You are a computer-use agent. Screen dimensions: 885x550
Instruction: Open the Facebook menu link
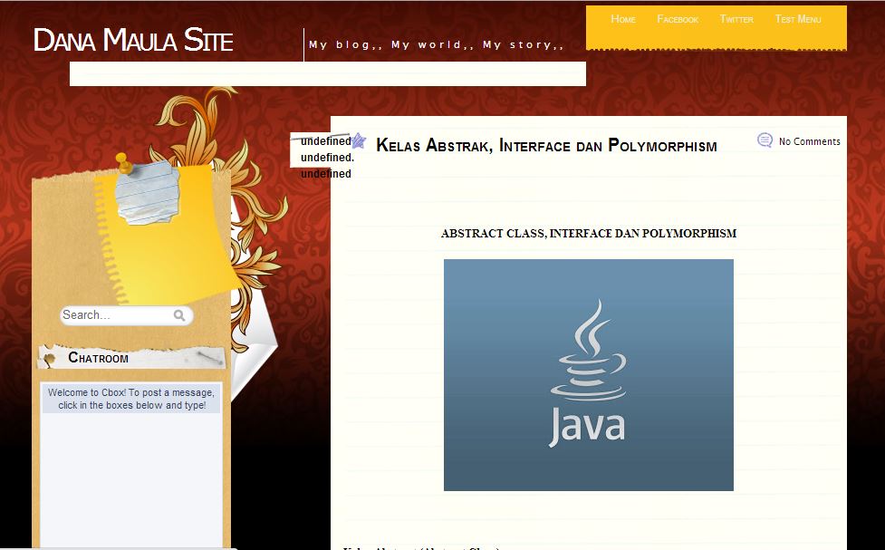(x=678, y=19)
